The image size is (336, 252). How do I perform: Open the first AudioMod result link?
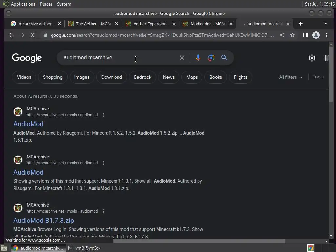pos(28,124)
